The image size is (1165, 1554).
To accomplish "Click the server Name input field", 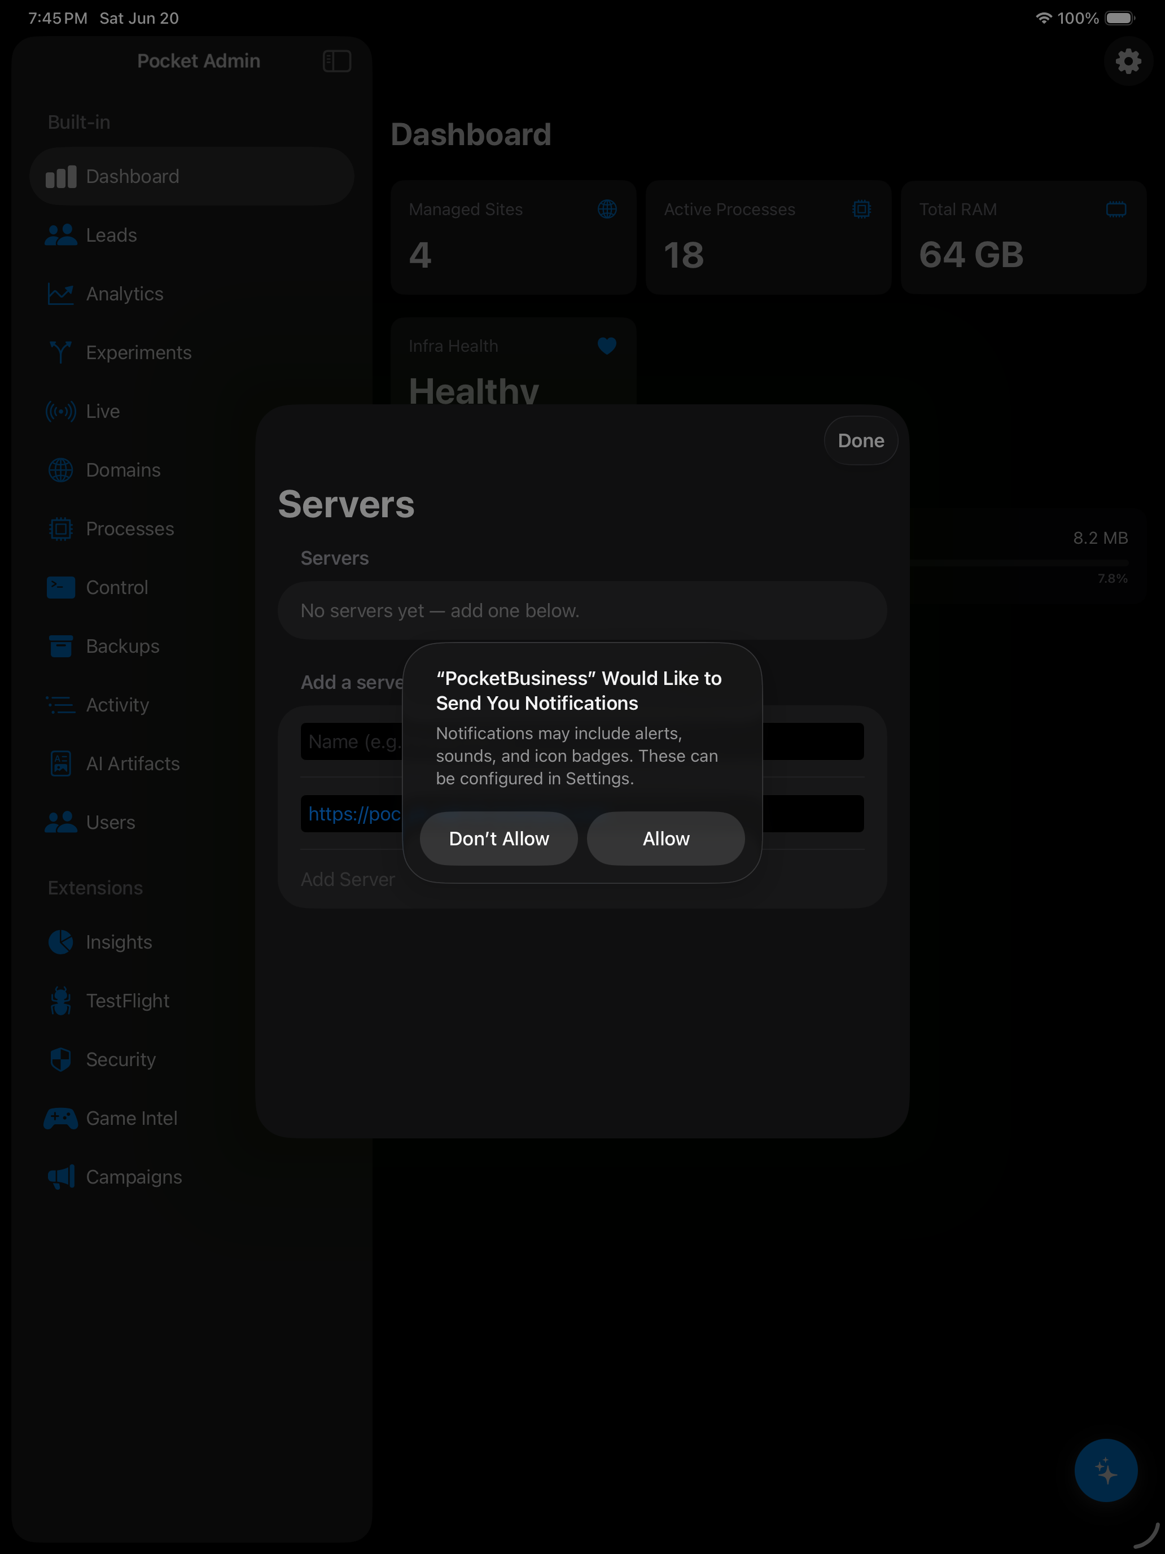I will coord(582,741).
